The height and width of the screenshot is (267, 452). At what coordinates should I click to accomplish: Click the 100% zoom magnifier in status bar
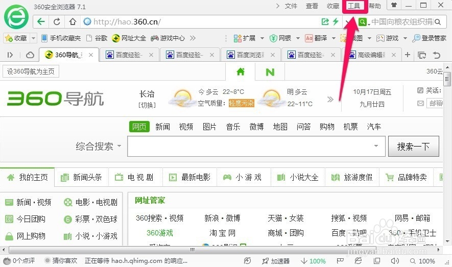pos(422,261)
